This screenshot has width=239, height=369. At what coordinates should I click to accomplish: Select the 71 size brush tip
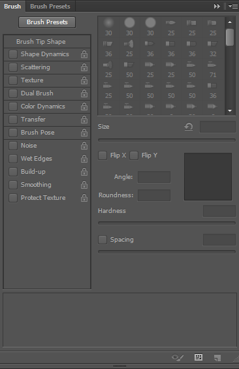tap(213, 69)
